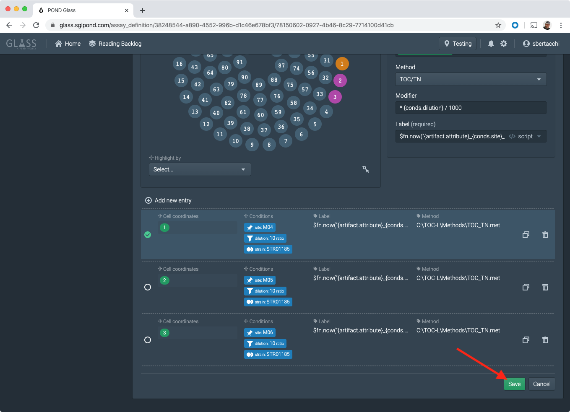Select the radio button for entry 2
The width and height of the screenshot is (570, 412).
[x=148, y=287]
